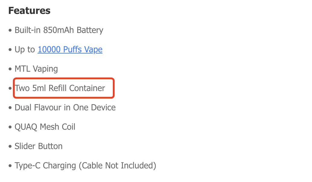312x182 pixels.
Task: Click the word 'Container' in the red box
Action: pyautogui.click(x=87, y=88)
